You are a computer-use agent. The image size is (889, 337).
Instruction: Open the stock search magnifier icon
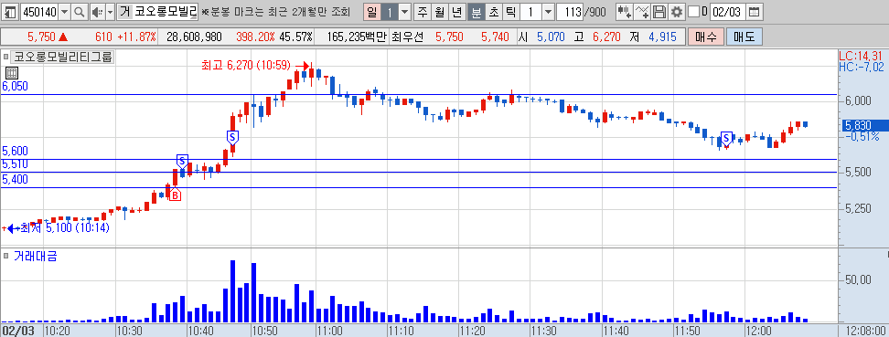[x=80, y=11]
